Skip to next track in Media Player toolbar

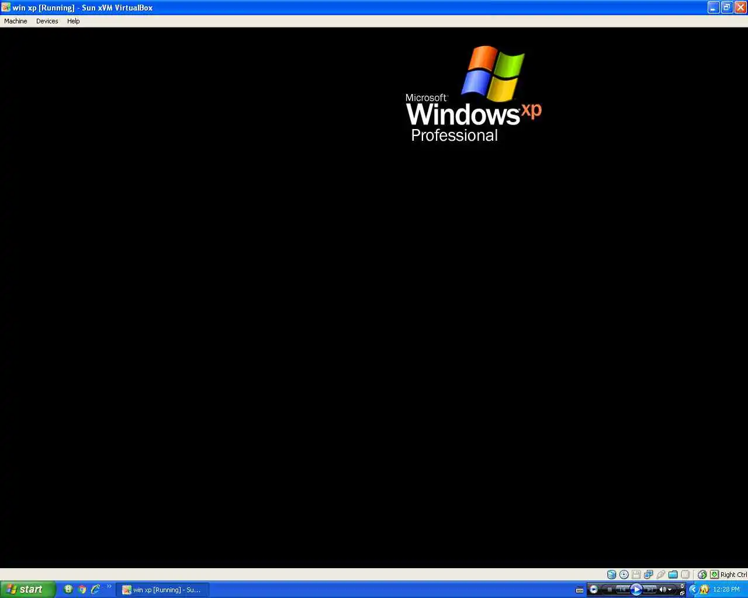tap(650, 589)
